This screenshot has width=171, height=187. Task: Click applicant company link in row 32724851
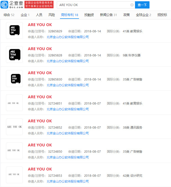coord(68,109)
